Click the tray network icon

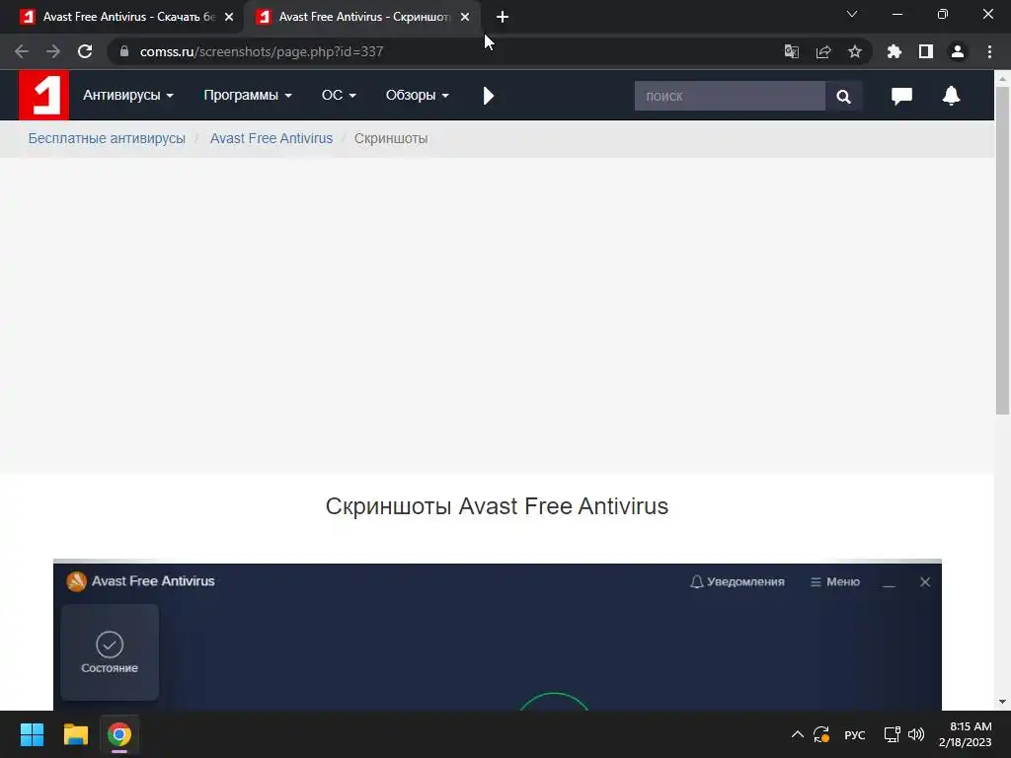pyautogui.click(x=892, y=734)
